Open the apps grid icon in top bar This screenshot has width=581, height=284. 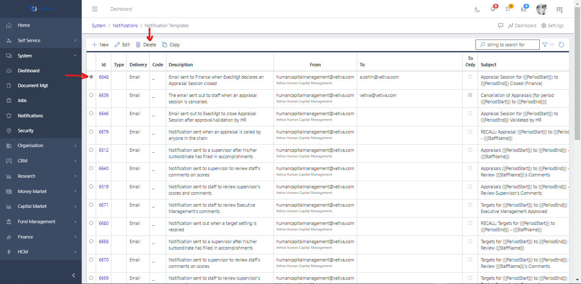(x=559, y=9)
